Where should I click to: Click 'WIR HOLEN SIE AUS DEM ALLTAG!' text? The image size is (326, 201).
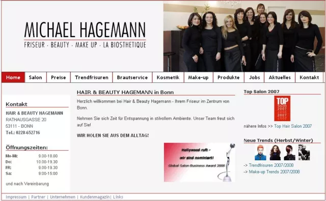(113, 135)
